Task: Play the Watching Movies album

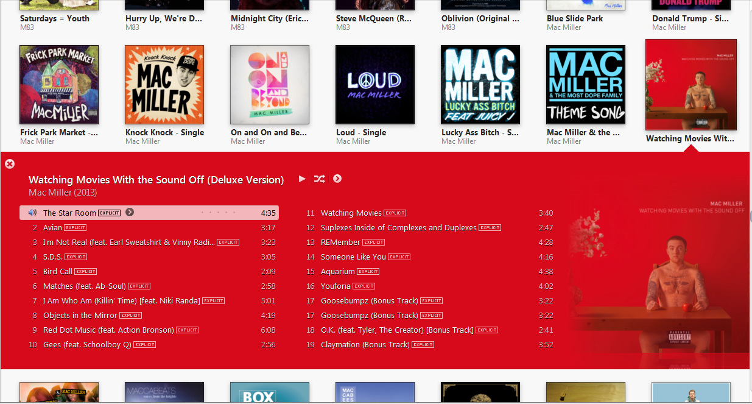Action: point(302,179)
